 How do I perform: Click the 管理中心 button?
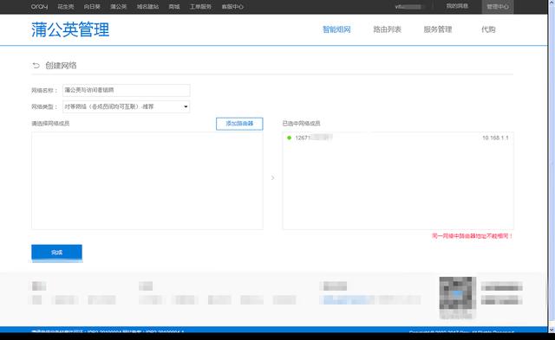tap(498, 7)
